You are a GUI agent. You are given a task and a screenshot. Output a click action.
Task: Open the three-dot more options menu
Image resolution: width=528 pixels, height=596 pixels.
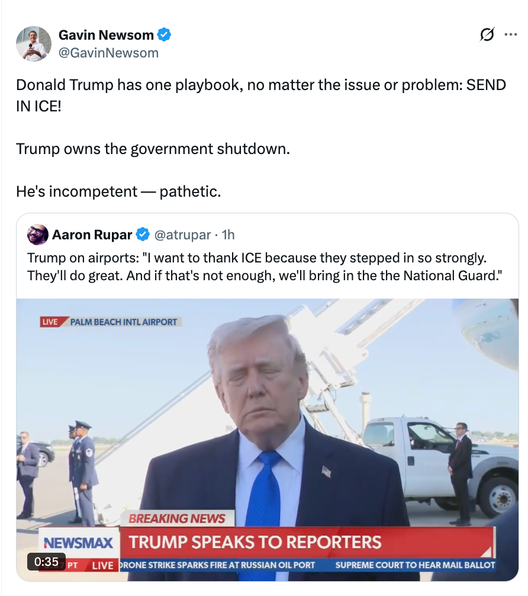510,34
